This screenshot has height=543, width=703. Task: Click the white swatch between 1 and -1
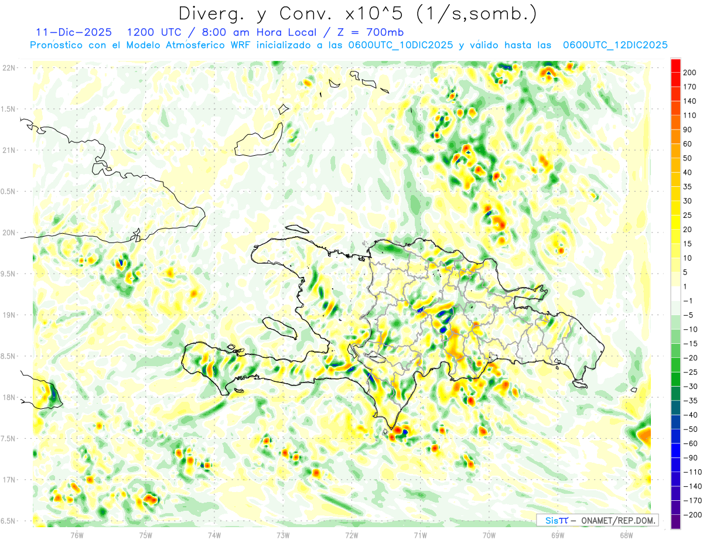point(675,293)
